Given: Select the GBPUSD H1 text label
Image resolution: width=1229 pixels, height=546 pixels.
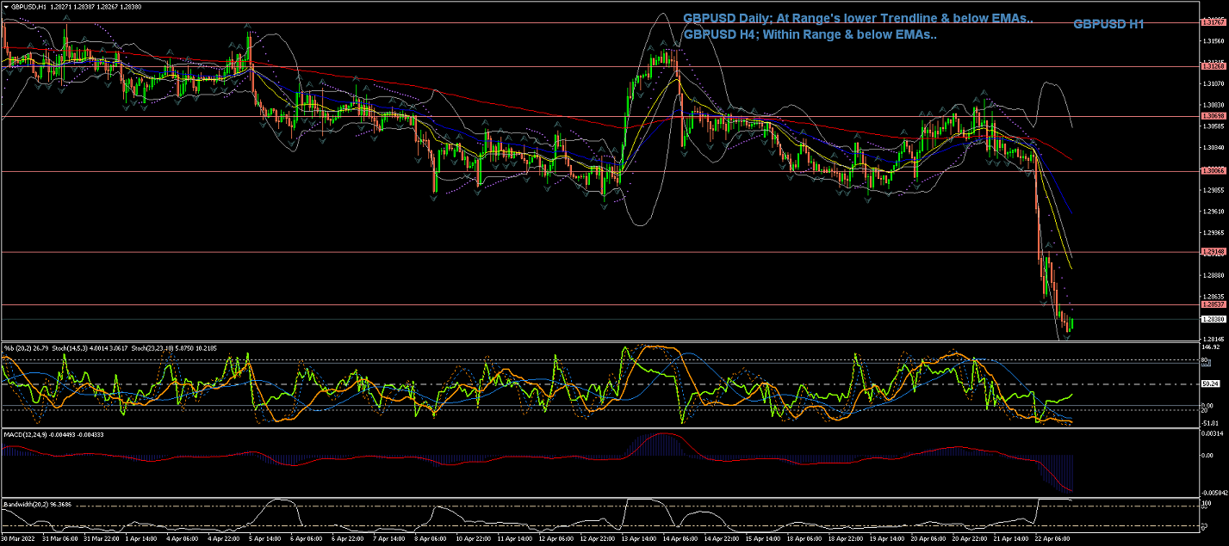Looking at the screenshot, I should click(1108, 24).
